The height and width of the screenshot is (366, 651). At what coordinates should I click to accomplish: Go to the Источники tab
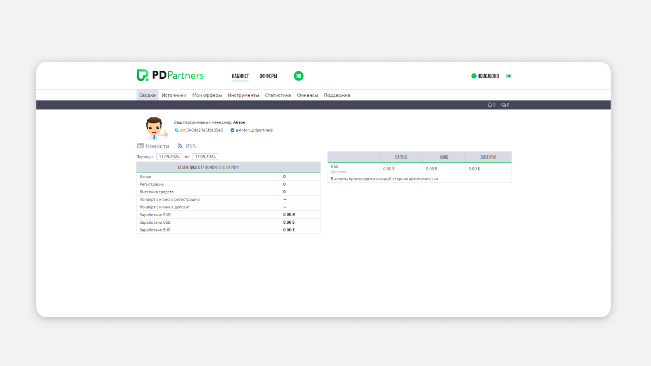pyautogui.click(x=174, y=95)
